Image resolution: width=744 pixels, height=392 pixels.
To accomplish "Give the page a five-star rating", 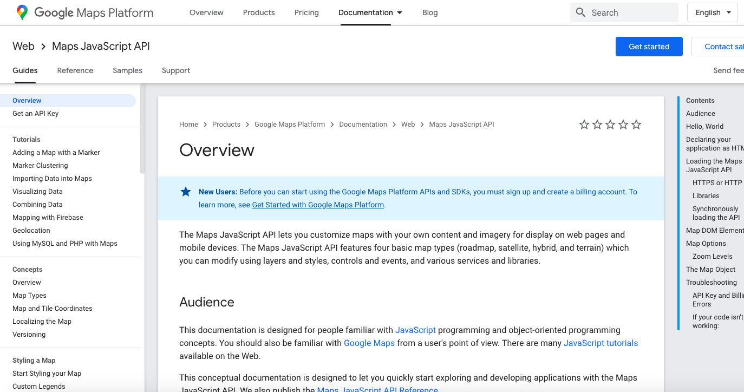I will 636,125.
